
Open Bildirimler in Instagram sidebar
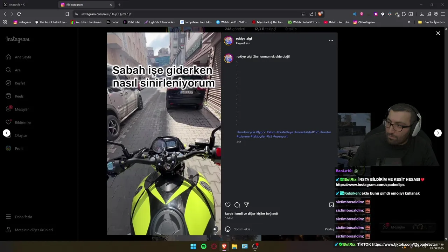pyautogui.click(x=19, y=122)
